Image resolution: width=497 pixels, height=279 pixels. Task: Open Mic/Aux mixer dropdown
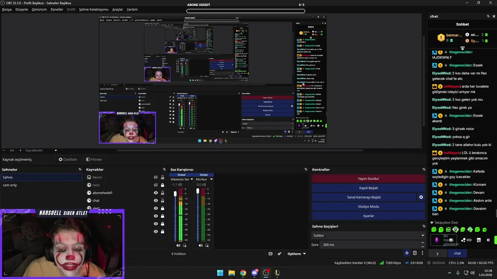(211, 179)
